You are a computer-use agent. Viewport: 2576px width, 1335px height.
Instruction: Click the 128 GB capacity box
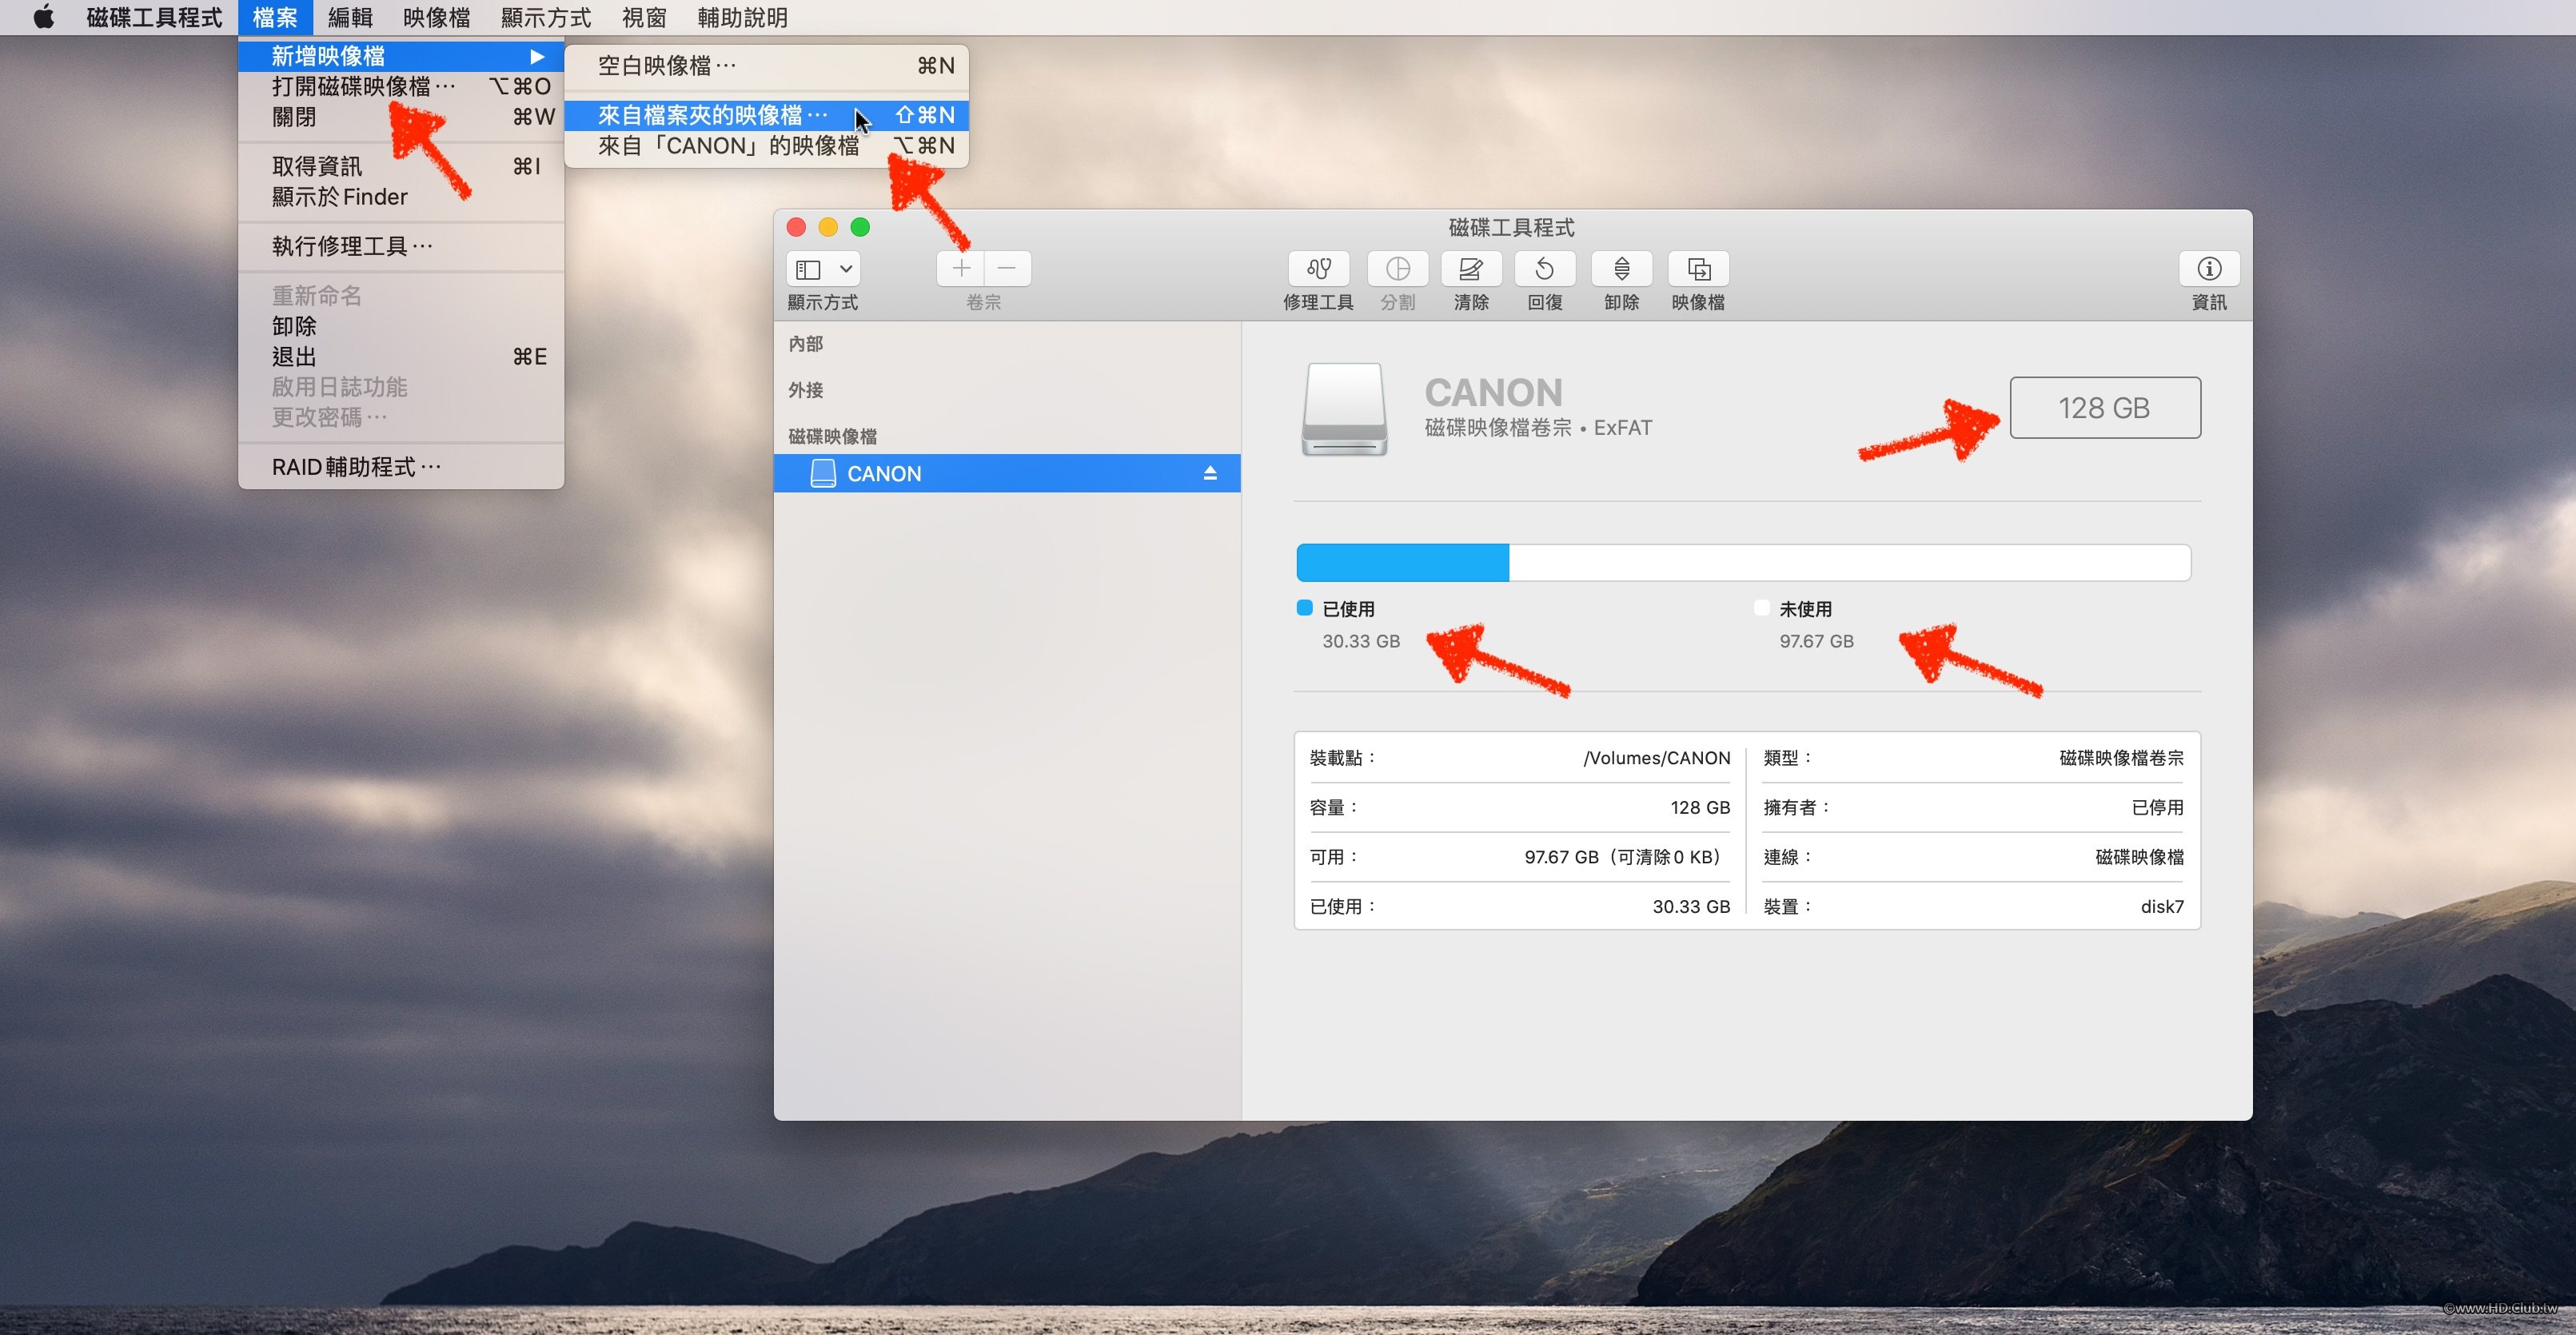click(2104, 407)
